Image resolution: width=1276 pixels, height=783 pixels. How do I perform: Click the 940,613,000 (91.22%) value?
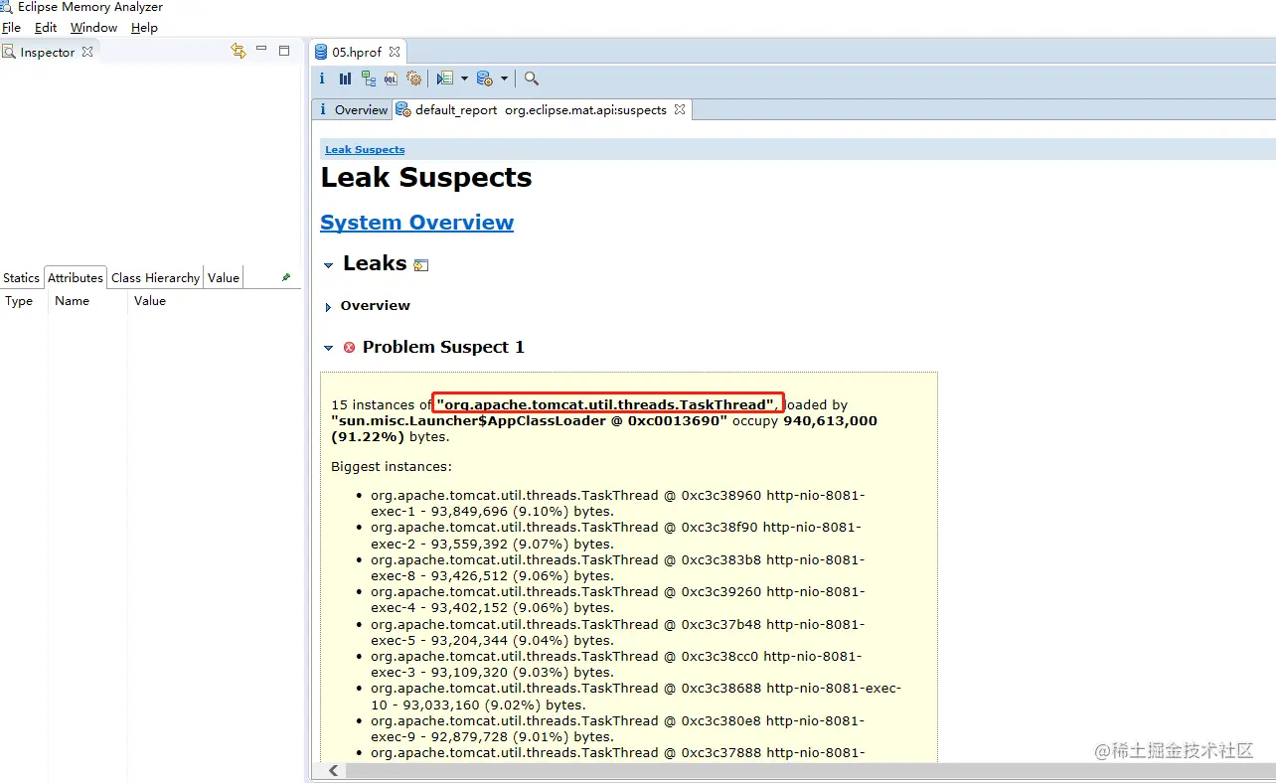coord(604,428)
